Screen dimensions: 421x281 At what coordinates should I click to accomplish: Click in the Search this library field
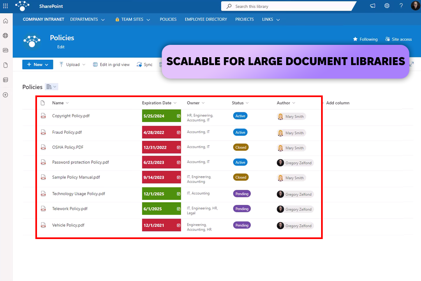pos(287,6)
